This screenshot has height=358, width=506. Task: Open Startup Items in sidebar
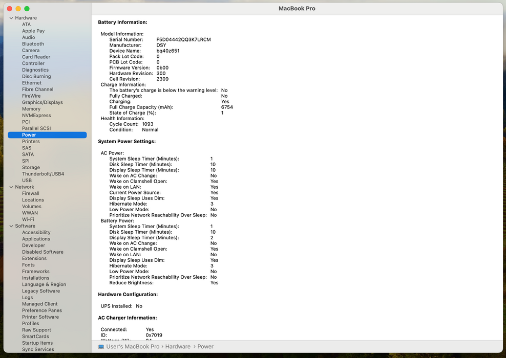coord(37,343)
